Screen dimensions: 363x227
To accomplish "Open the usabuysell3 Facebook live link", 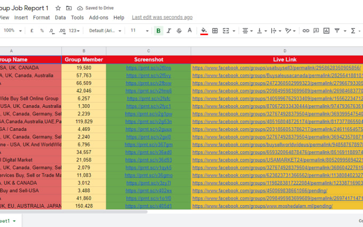I will tap(277, 68).
